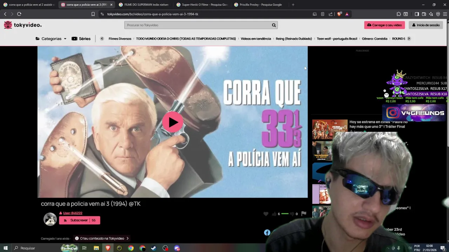
Task: Open TODO MUNDO ODEIA O CHRIS category
Action: pyautogui.click(x=186, y=38)
